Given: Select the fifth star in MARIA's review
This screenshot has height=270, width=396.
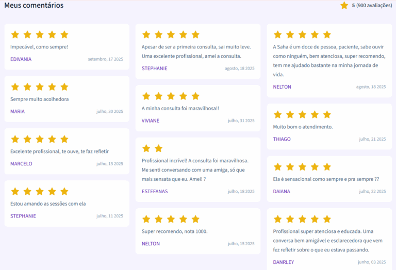Looking at the screenshot, I should (x=64, y=87).
